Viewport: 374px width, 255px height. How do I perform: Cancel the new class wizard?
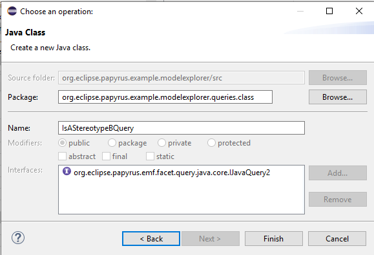point(337,239)
